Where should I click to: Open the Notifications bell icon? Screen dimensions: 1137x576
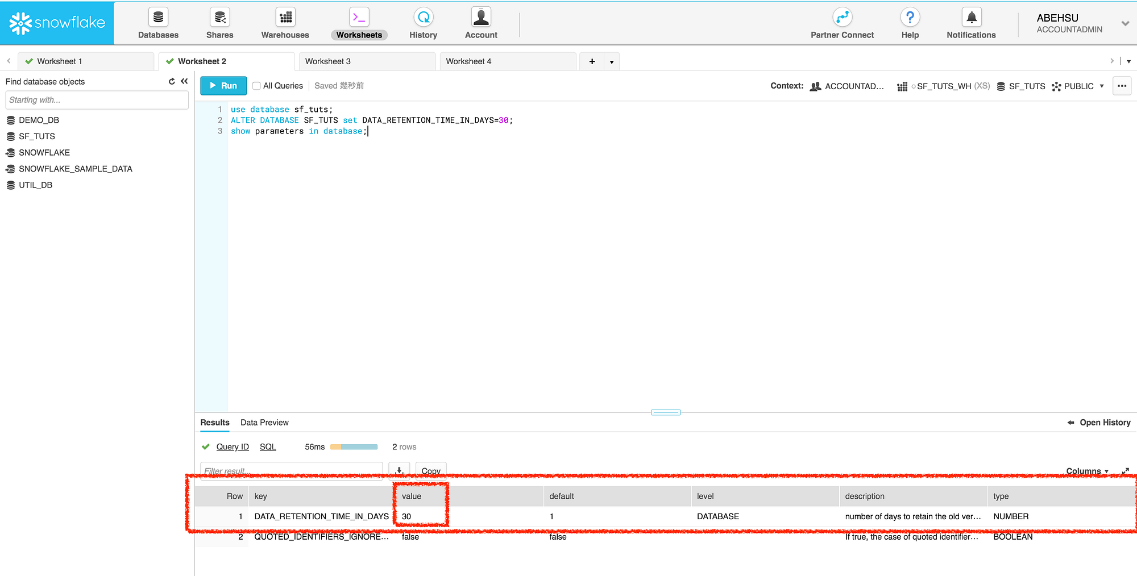[x=972, y=17]
